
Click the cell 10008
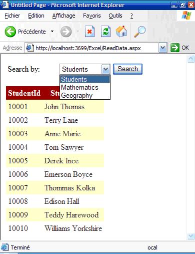coord(18,201)
